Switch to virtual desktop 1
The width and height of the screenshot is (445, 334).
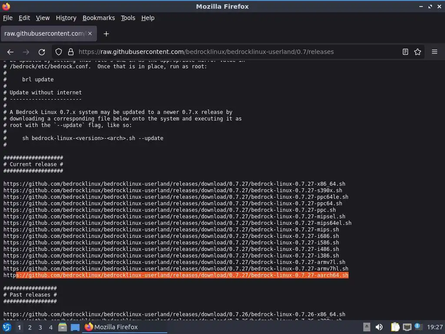(19, 327)
